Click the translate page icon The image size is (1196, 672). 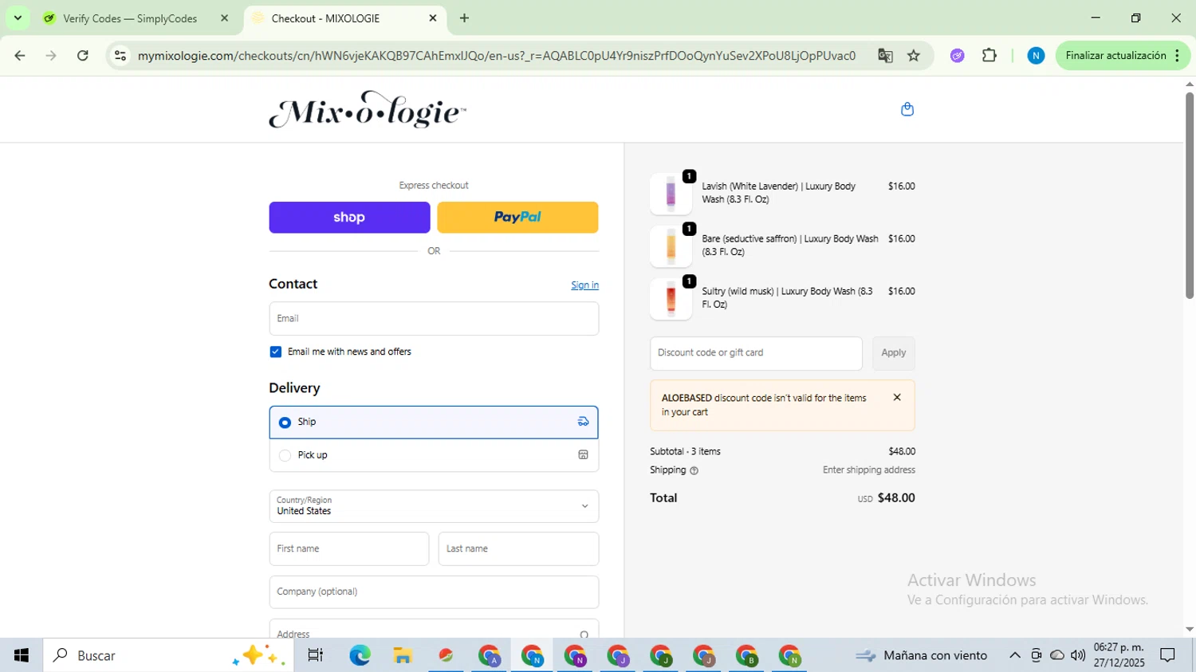click(x=885, y=56)
